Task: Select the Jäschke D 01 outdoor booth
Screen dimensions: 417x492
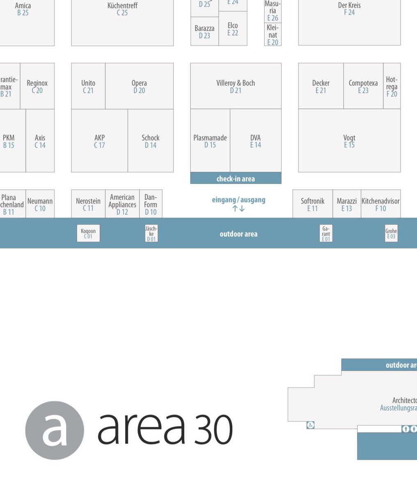Action: tap(151, 233)
